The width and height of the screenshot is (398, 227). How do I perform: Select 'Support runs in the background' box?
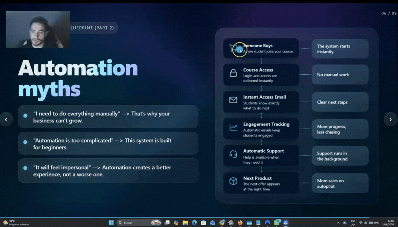click(x=340, y=156)
